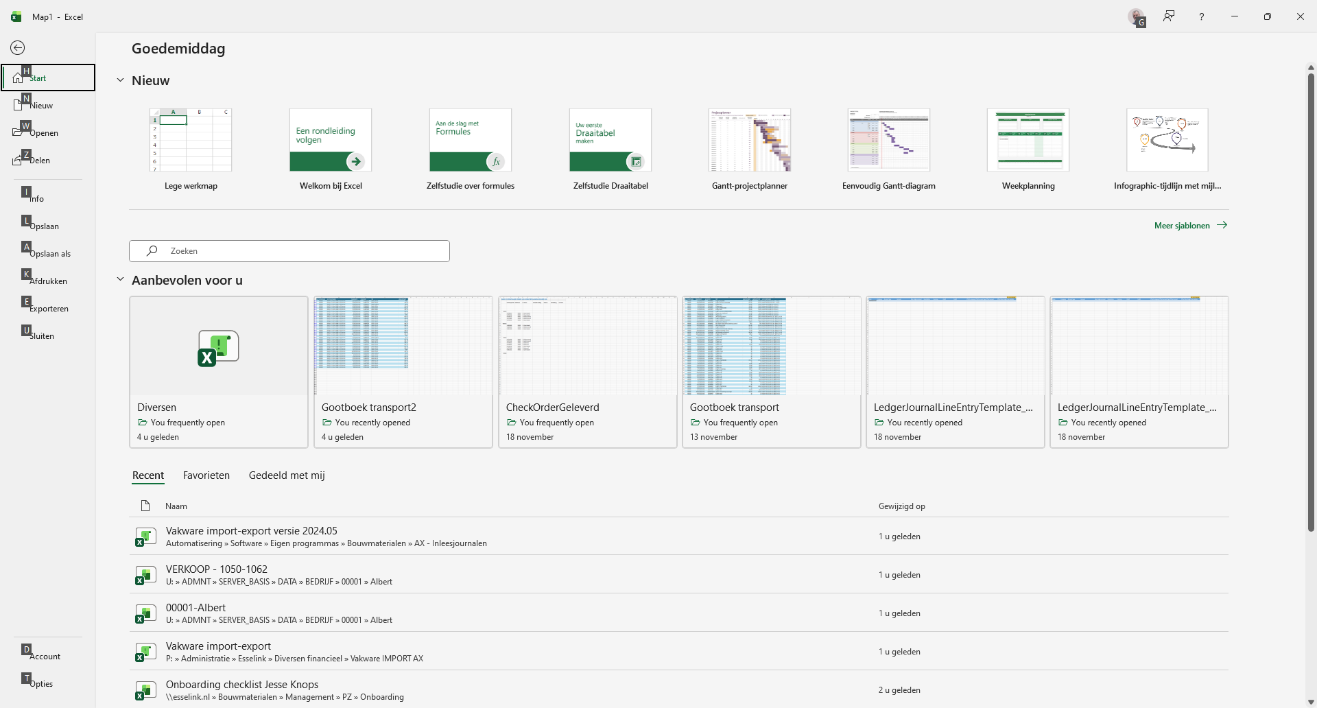Click the Delen share icon
This screenshot has width=1317, height=708.
coord(18,160)
